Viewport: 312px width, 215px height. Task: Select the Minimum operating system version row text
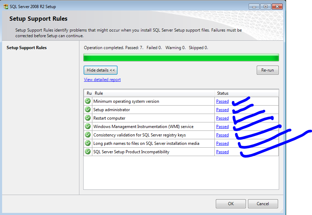[126, 101]
